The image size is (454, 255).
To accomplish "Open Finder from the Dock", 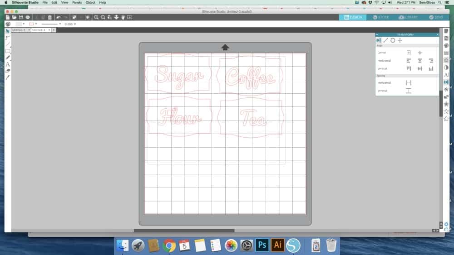I will point(123,246).
